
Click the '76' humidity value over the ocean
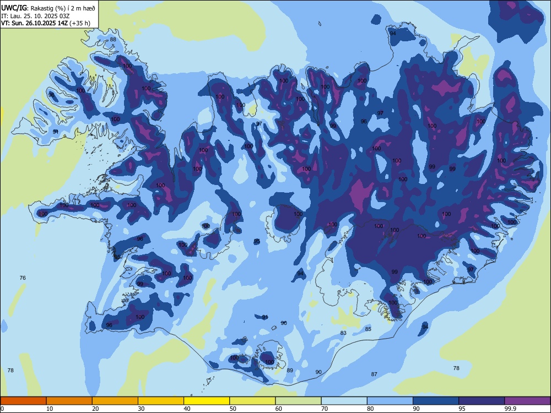[x=23, y=278]
